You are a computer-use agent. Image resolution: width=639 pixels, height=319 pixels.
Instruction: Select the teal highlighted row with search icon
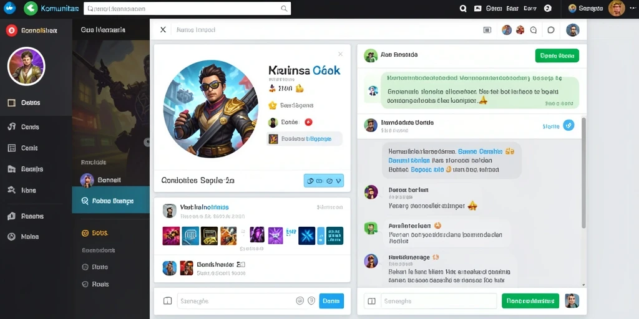pyautogui.click(x=111, y=200)
